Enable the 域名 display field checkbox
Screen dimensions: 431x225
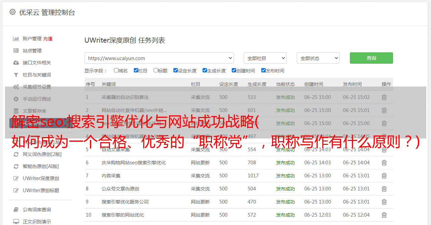point(116,70)
